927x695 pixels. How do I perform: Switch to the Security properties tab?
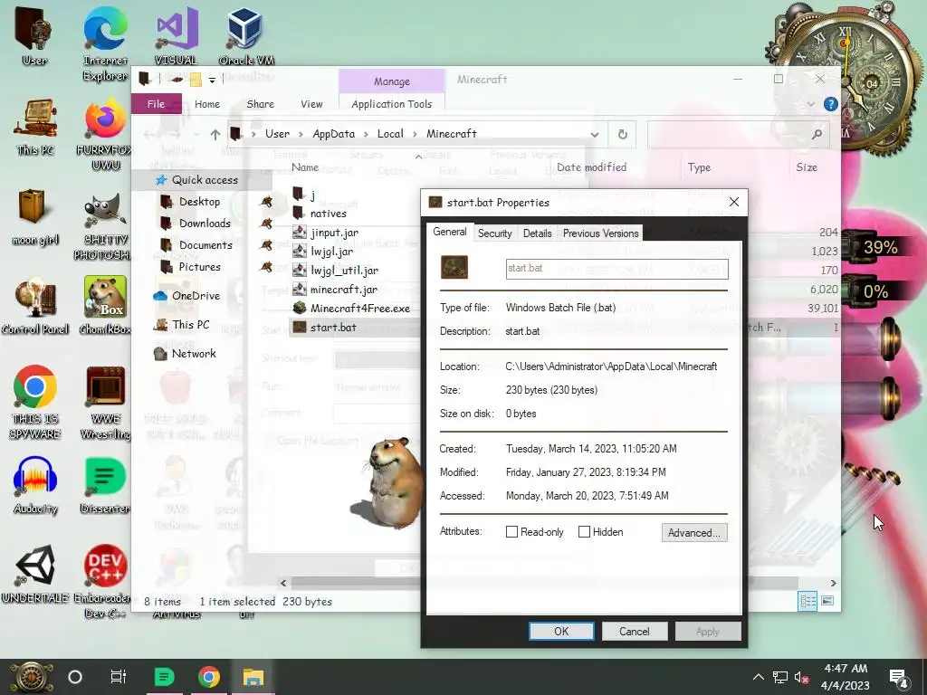tap(495, 233)
